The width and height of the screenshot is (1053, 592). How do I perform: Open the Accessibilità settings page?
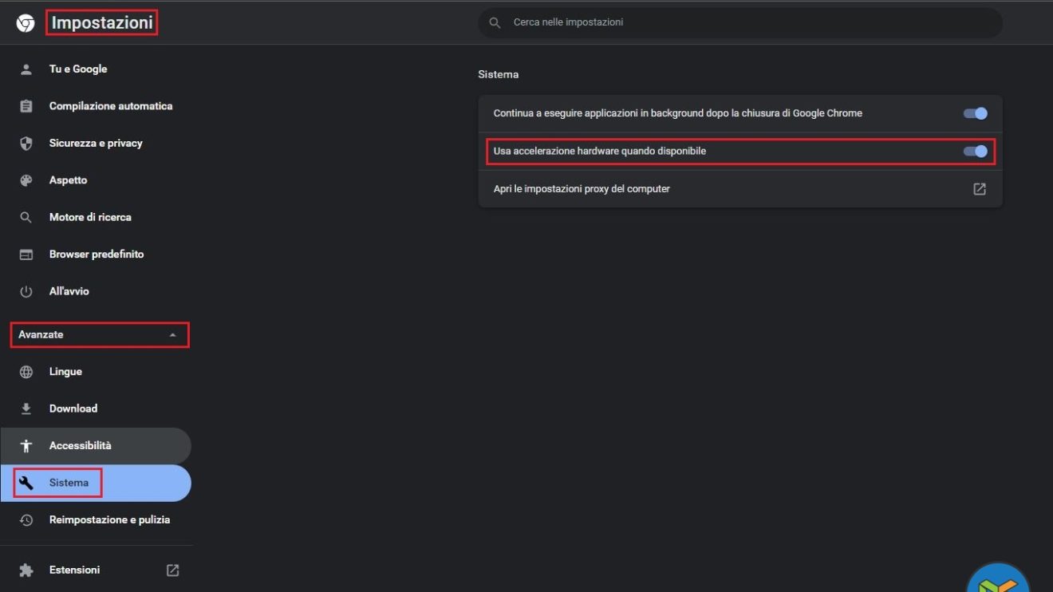(x=80, y=446)
